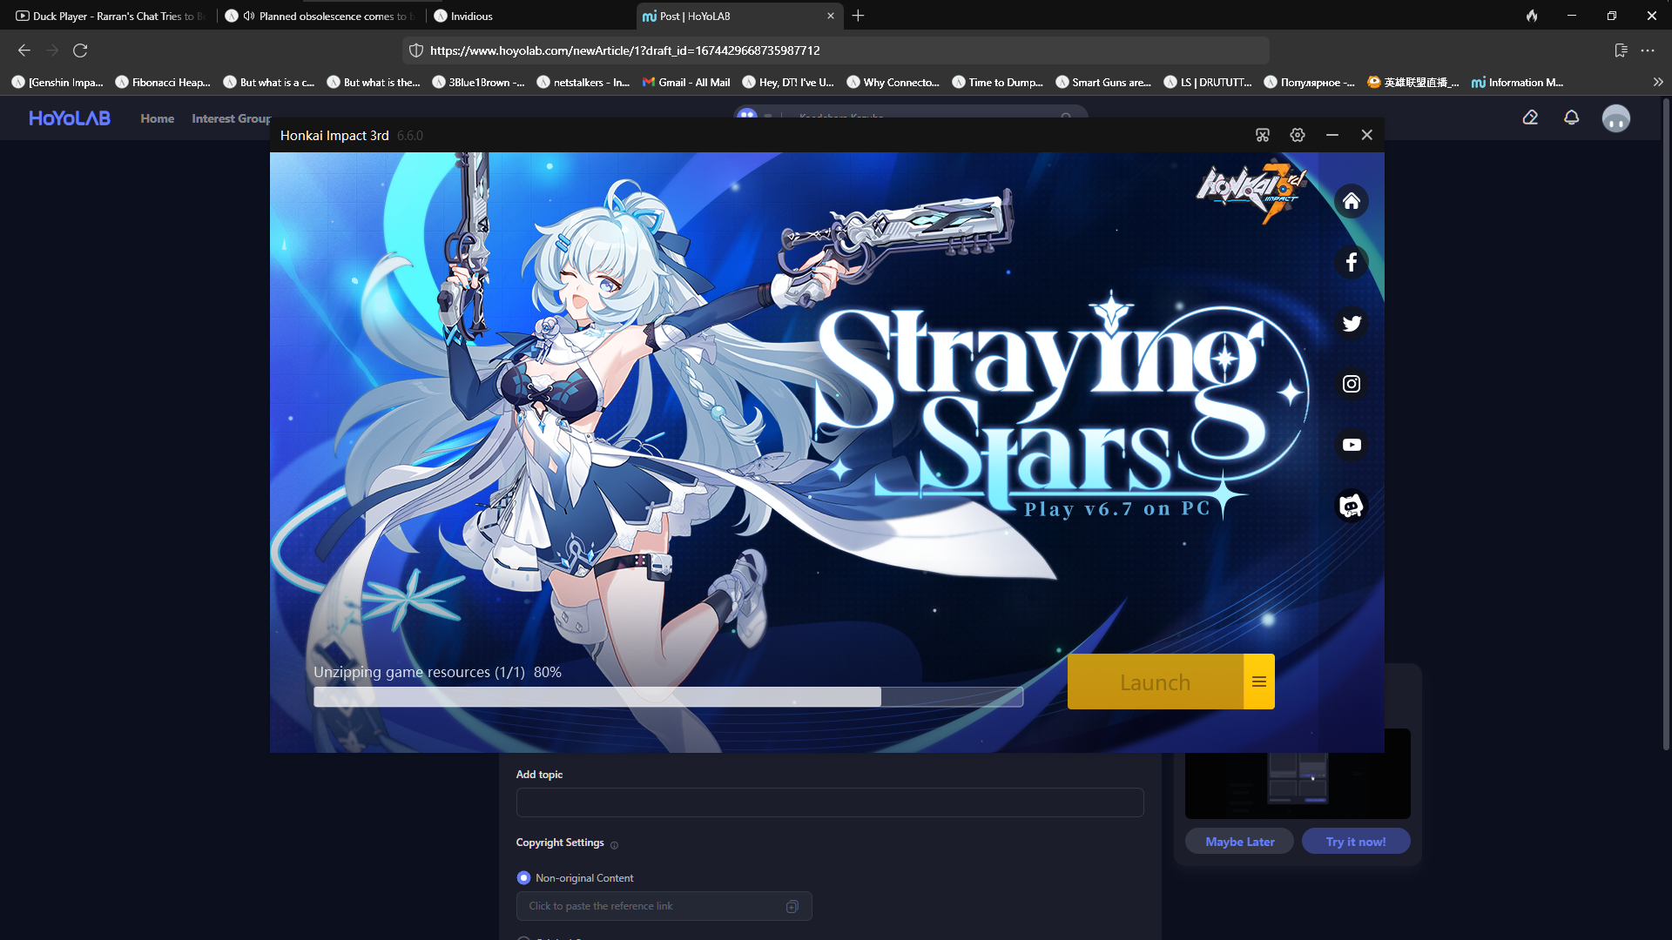The width and height of the screenshot is (1672, 940).
Task: Click the unzipping progress bar
Action: 667,696
